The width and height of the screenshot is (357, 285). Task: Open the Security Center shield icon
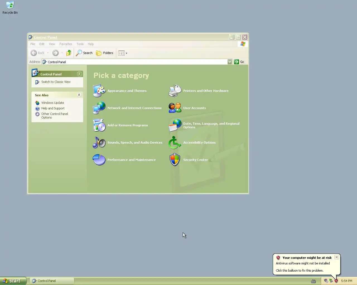point(175,160)
